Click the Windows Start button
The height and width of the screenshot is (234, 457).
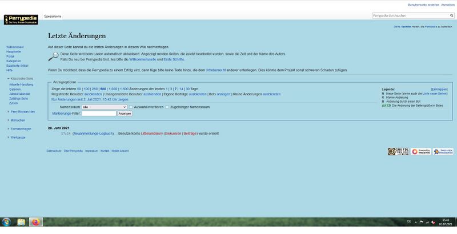click(6, 221)
